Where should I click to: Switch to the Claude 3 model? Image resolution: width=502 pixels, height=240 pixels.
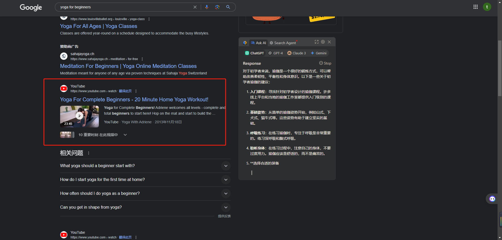tap(296, 53)
